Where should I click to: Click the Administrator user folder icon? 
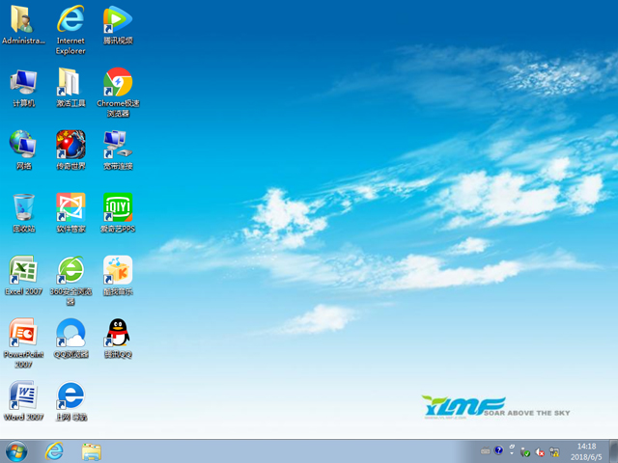click(x=23, y=20)
